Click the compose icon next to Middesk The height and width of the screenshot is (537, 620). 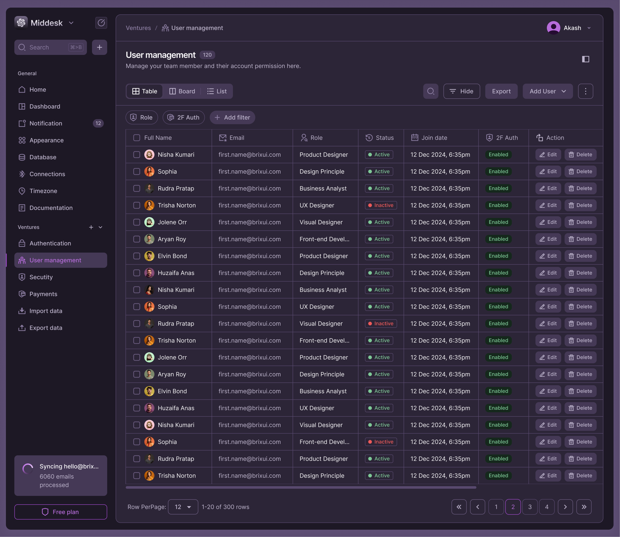101,23
